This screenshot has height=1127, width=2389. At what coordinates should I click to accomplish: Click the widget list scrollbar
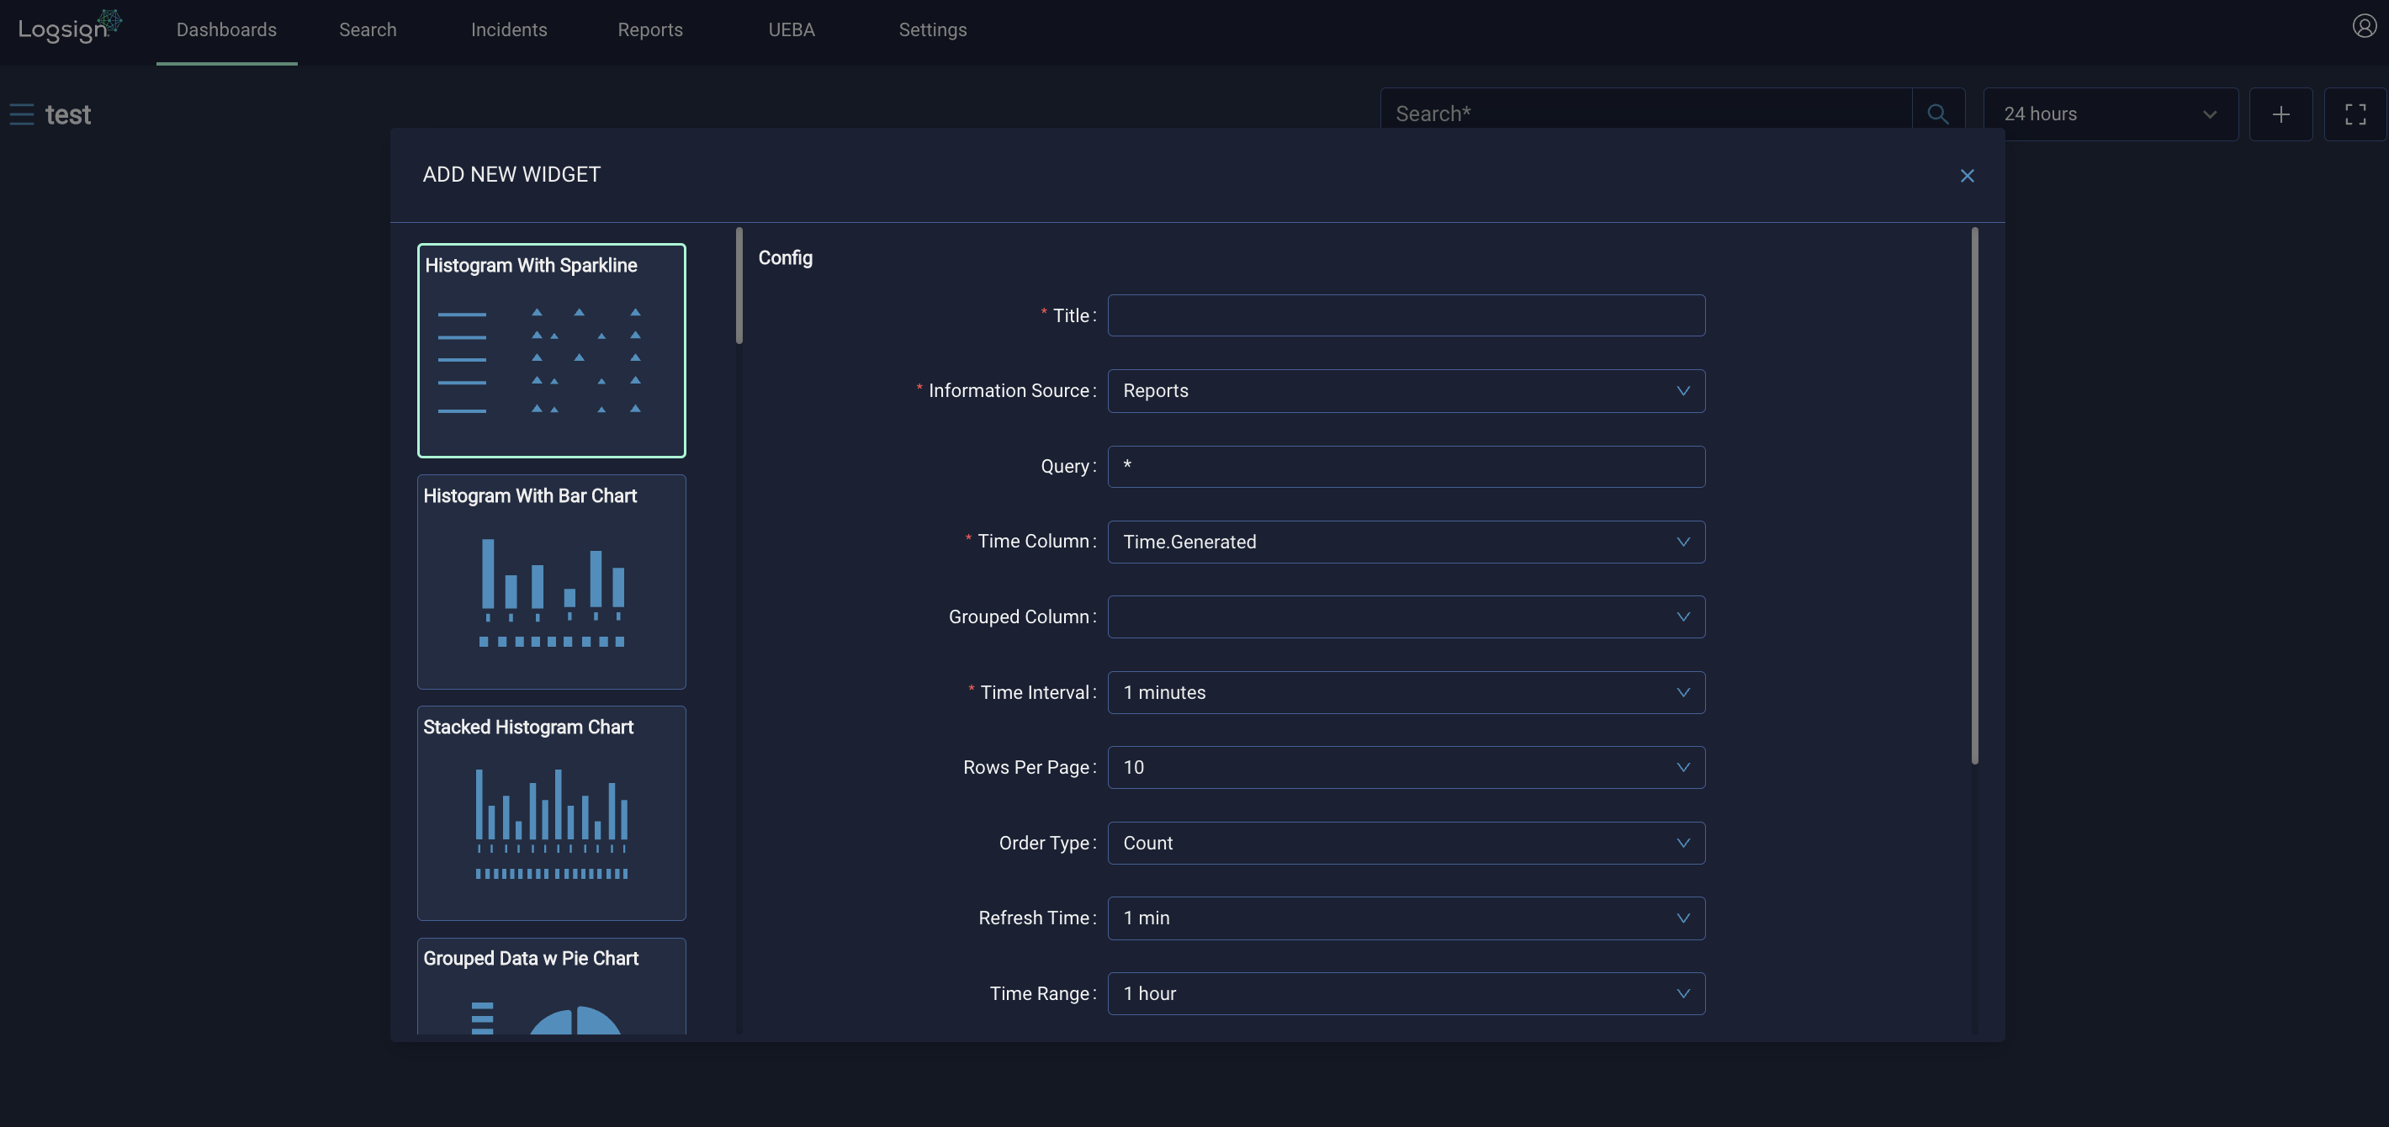(x=739, y=286)
